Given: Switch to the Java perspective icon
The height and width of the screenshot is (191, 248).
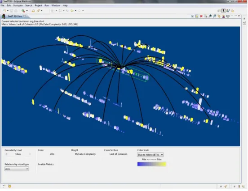Looking at the screenshot, I should click(x=228, y=11).
